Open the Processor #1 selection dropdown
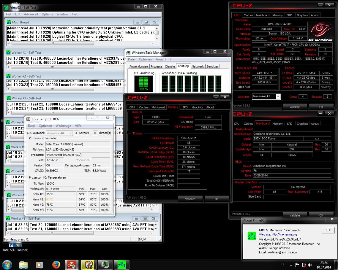This screenshot has width=338, height=270. click(266, 96)
